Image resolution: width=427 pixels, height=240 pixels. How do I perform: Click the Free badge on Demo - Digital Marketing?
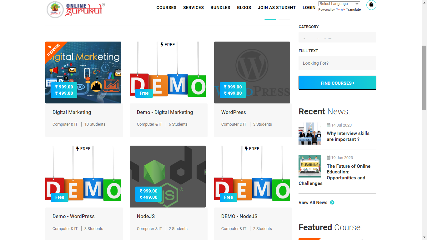coord(144,93)
